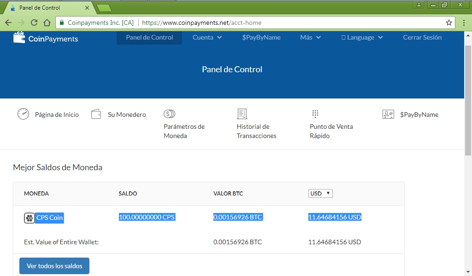Expand the Más dropdown menu
This screenshot has width=472, height=276.
(310, 38)
